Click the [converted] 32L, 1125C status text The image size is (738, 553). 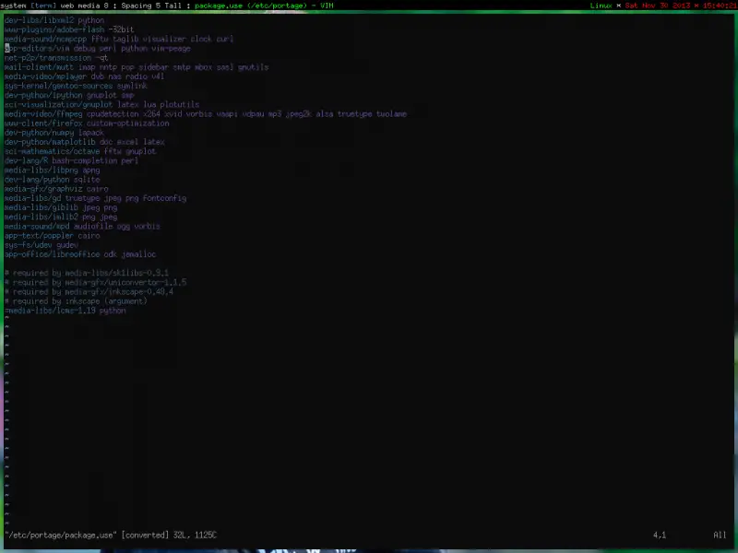click(169, 535)
